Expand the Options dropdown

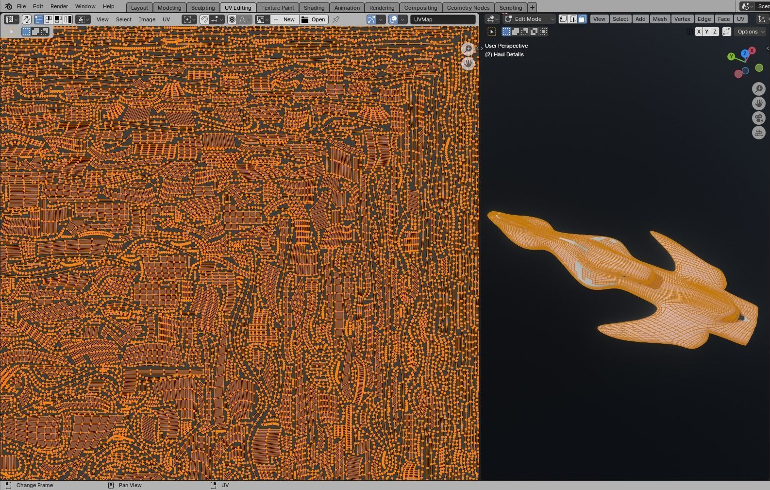[x=751, y=32]
